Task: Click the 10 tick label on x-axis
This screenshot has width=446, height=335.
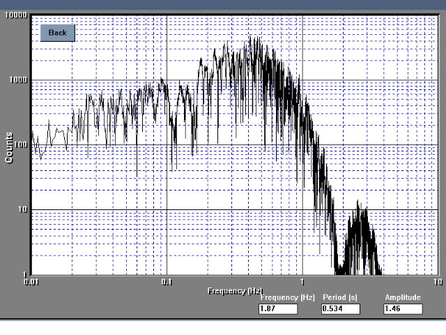Action: point(437,281)
